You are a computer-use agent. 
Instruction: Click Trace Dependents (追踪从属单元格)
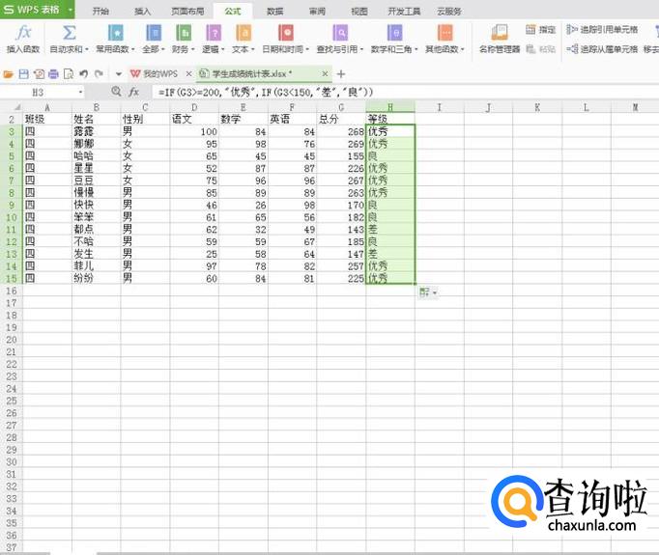(x=602, y=49)
